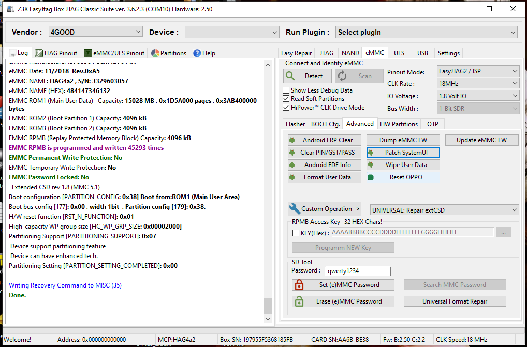Click the browse button beside RPMB key field
Viewport: 527px width, 347px height.
pos(503,232)
